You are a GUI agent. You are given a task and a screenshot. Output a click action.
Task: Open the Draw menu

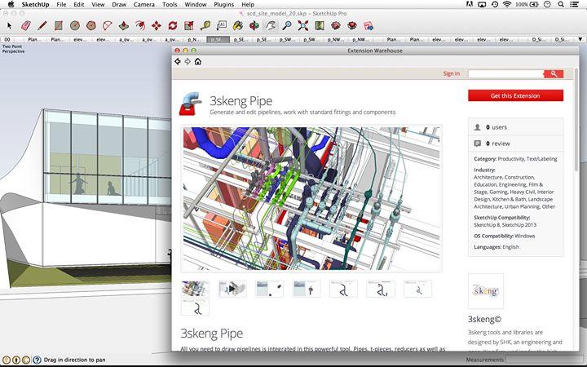[119, 5]
